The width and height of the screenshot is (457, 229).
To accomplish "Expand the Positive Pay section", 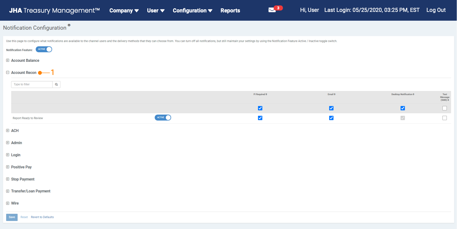I will pos(8,167).
